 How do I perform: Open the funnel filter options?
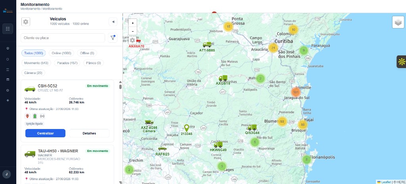[x=113, y=38]
